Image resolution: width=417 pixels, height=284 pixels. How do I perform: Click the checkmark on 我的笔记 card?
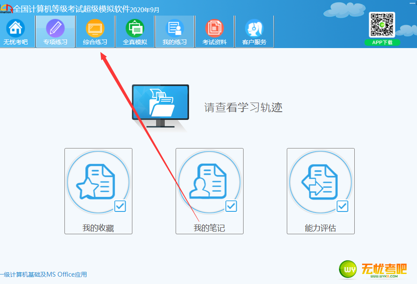231,207
